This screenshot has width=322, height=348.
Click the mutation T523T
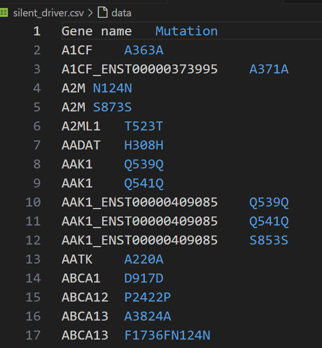144,126
